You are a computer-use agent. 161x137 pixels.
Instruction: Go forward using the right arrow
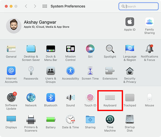35,6
